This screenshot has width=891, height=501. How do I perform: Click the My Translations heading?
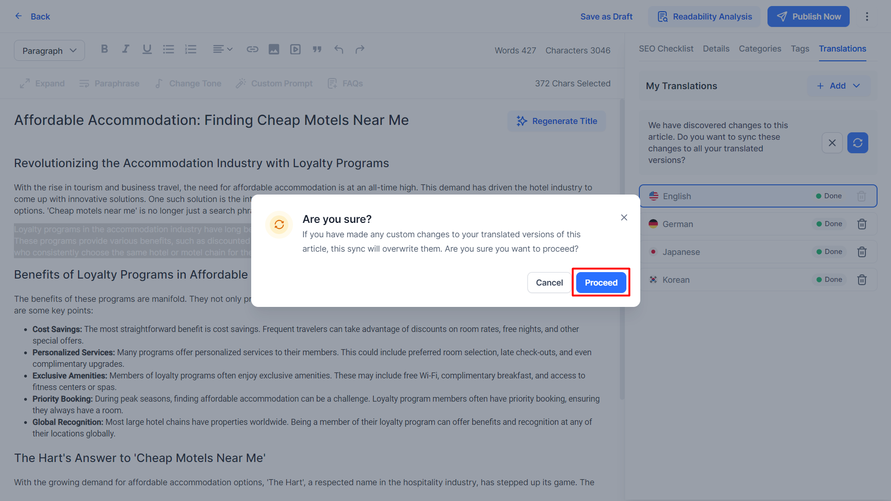point(681,86)
